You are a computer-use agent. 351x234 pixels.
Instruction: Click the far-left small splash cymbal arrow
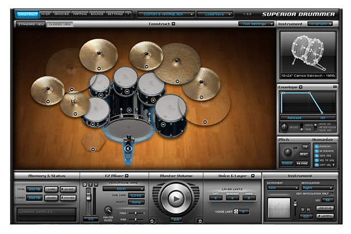click(48, 101)
